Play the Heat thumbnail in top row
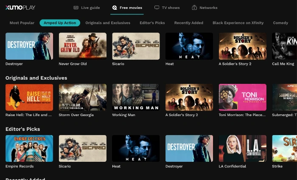This screenshot has height=180, width=297. pos(189,46)
